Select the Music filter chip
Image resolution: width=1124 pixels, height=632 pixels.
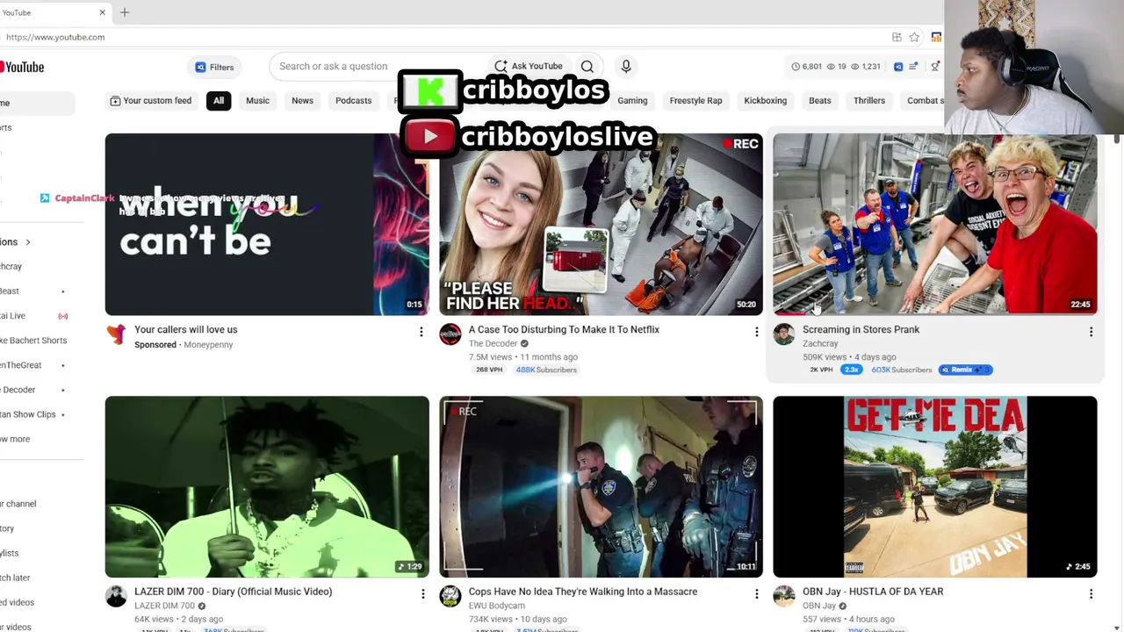point(257,101)
